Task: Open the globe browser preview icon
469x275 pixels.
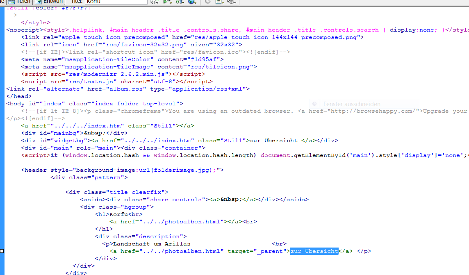Action: [x=192, y=2]
